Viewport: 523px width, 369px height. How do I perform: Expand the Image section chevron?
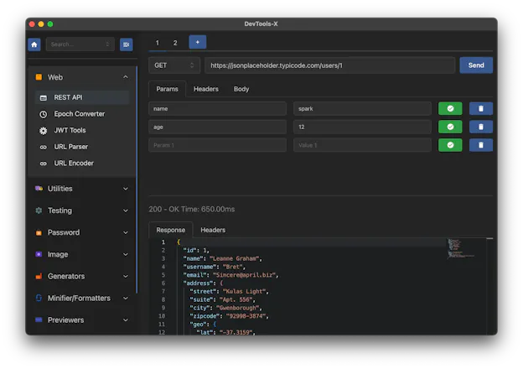126,255
